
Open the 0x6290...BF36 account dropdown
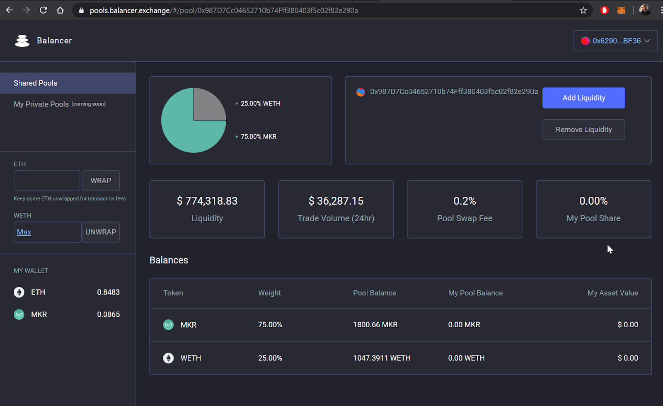tap(615, 41)
